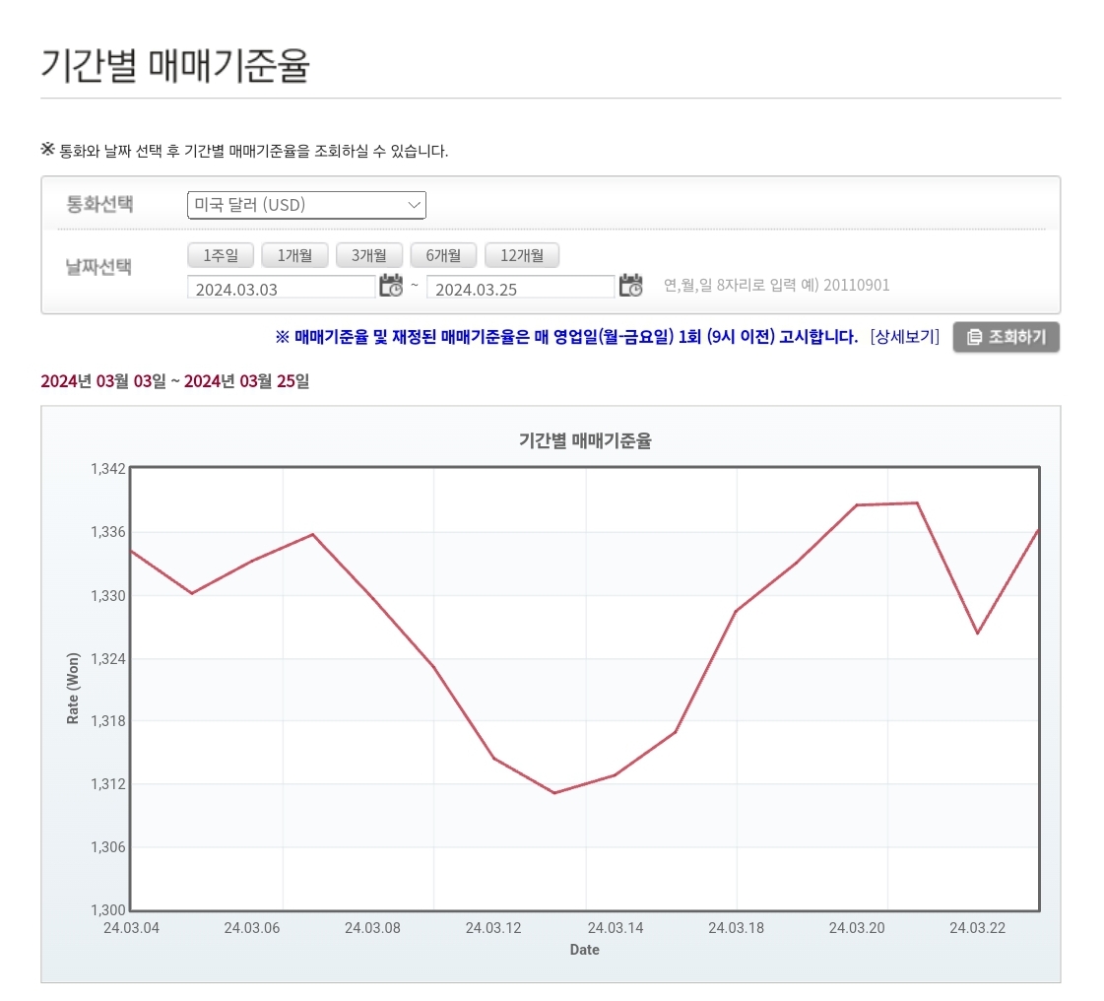Click the 통화선택 label
This screenshot has height=1001, width=1104.
(99, 204)
